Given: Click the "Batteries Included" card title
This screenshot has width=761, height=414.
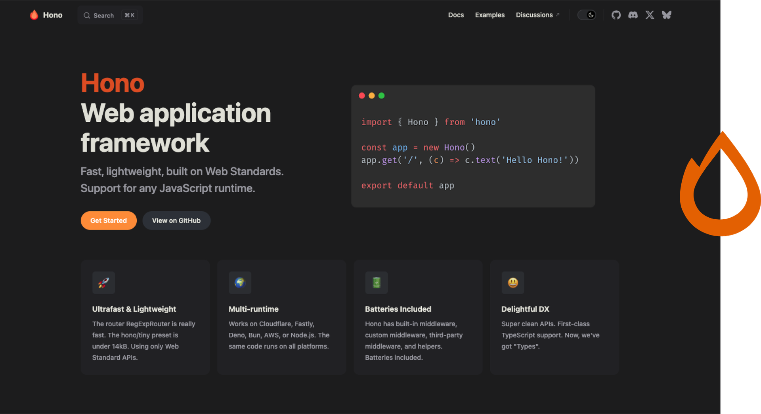Looking at the screenshot, I should 398,309.
